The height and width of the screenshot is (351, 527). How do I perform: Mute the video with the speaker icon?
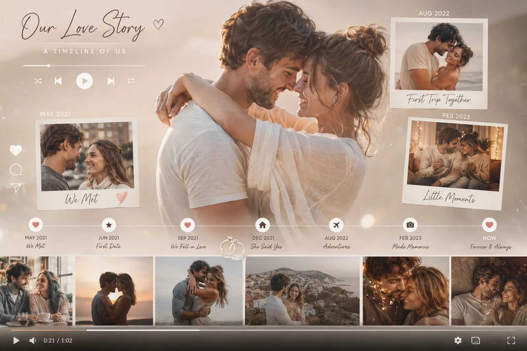pos(33,340)
